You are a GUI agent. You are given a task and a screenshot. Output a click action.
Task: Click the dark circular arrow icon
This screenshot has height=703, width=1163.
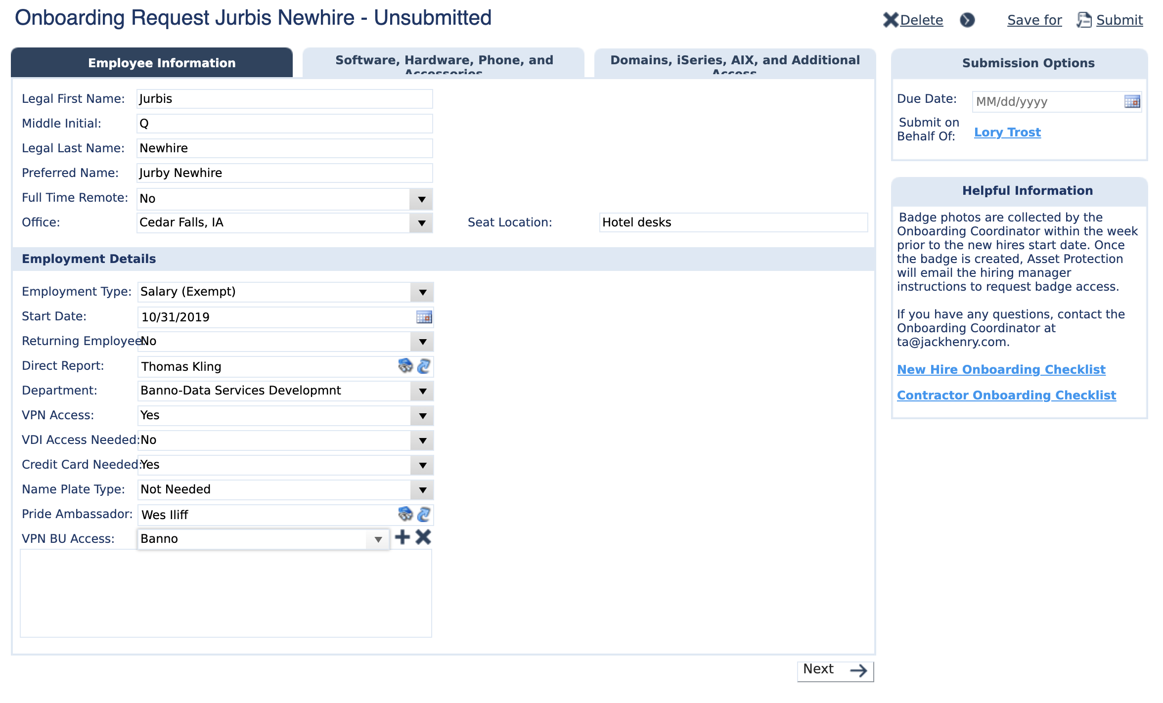pyautogui.click(x=967, y=20)
